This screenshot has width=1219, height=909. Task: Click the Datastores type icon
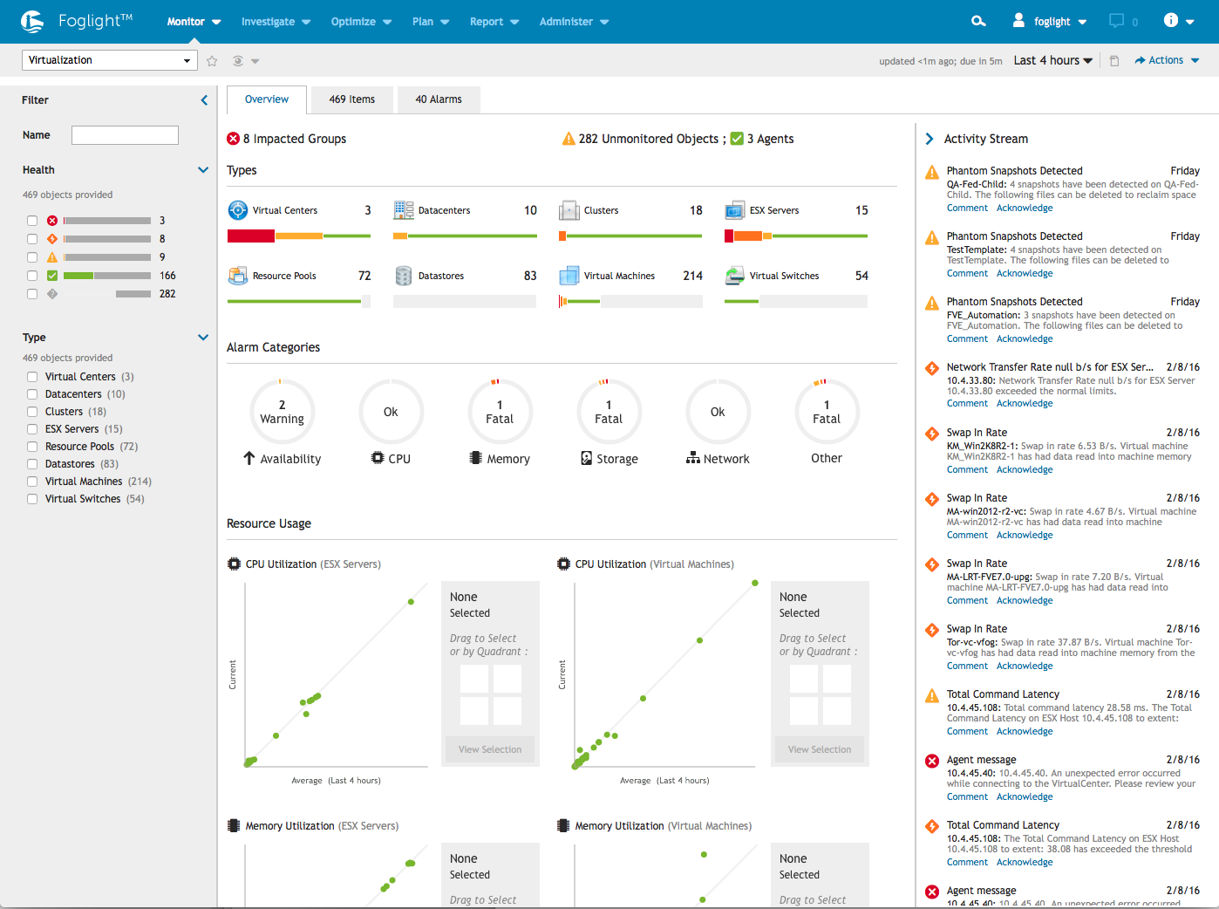point(403,276)
